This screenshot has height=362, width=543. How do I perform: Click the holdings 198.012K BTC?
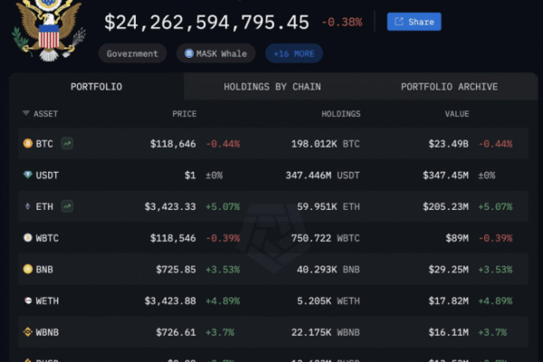coord(326,144)
